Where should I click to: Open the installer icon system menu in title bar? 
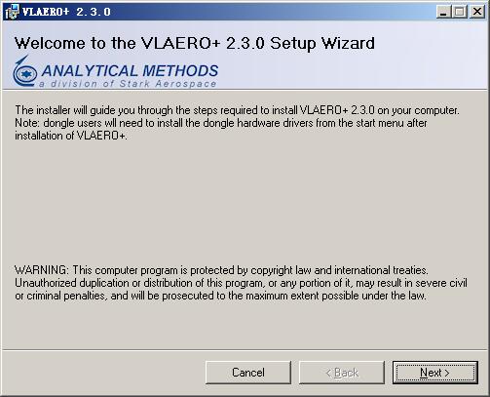[x=12, y=12]
